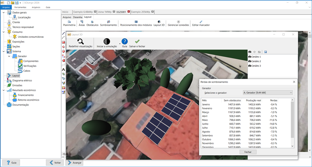Collapse the Dados gerais tree node
312x167 pixels.
coord(4,13)
